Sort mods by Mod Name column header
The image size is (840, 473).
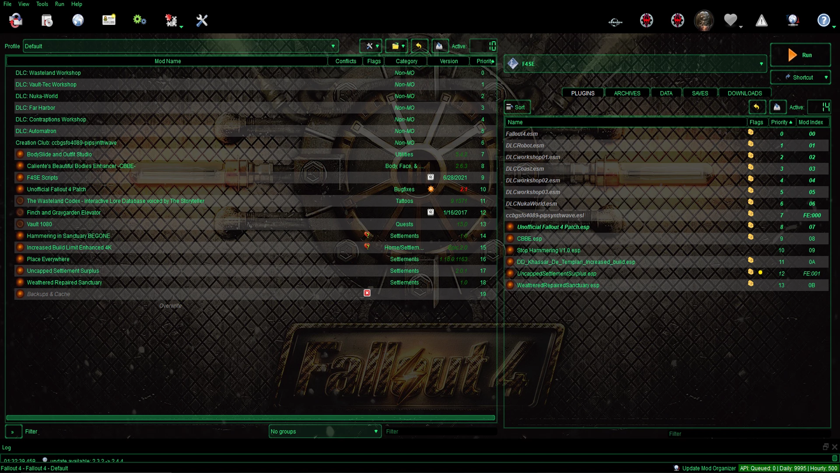[x=168, y=61]
